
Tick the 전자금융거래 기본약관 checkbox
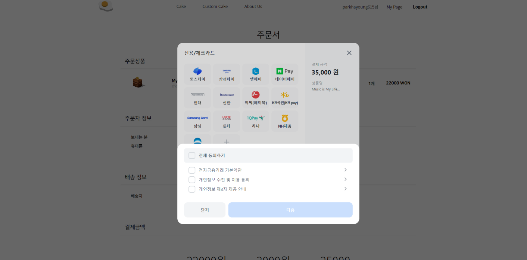[192, 170]
